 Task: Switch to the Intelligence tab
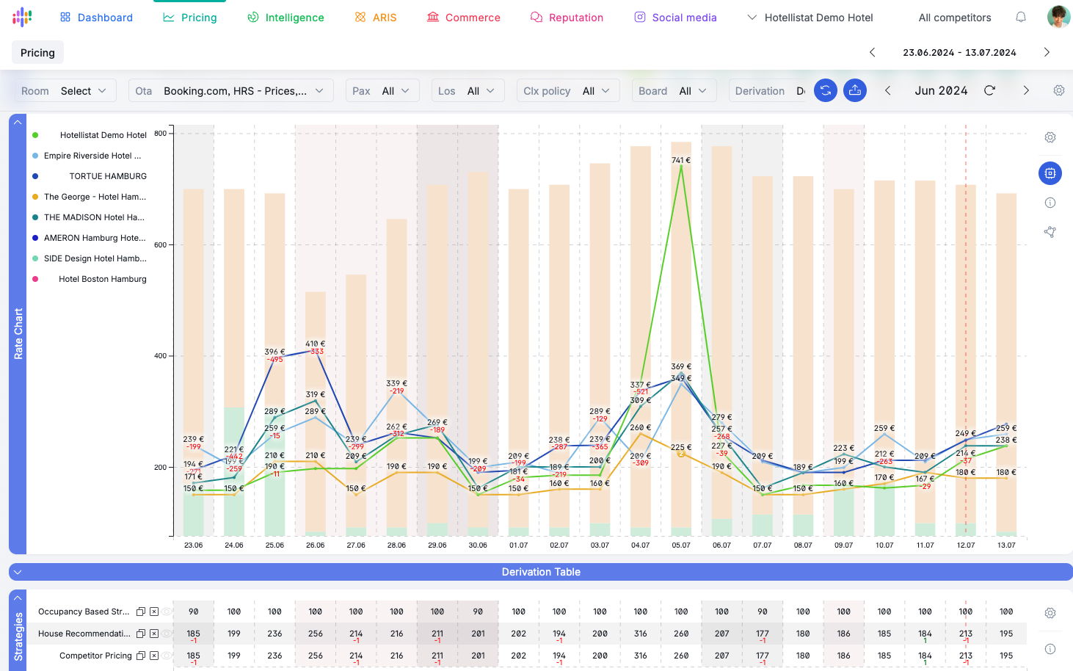[285, 18]
